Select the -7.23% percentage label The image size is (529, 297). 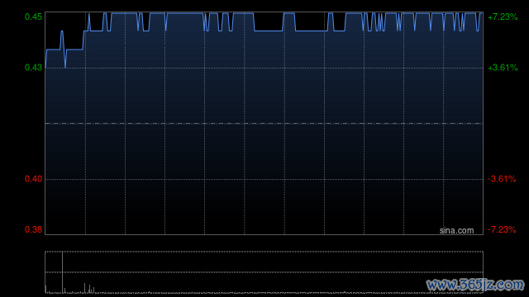(x=502, y=229)
